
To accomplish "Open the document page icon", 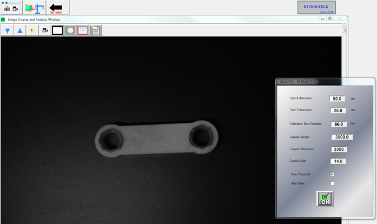I will (96, 31).
